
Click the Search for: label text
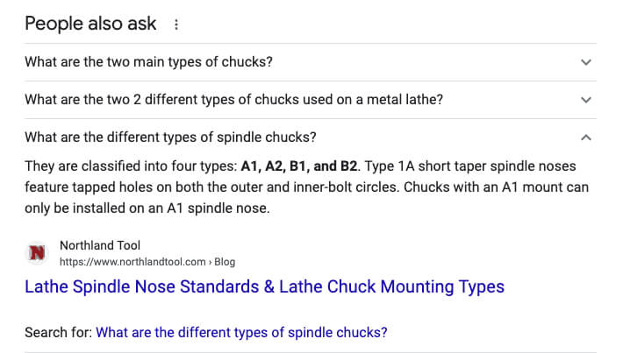click(59, 332)
